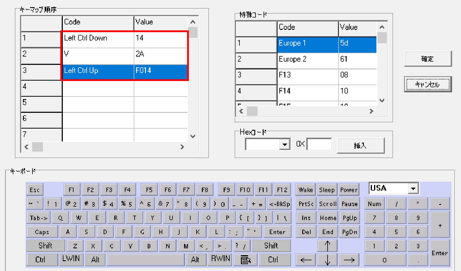Click the Esc key
461x271 pixels.
35,190
